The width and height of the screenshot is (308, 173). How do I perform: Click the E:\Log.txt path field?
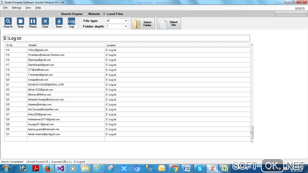pos(127,38)
